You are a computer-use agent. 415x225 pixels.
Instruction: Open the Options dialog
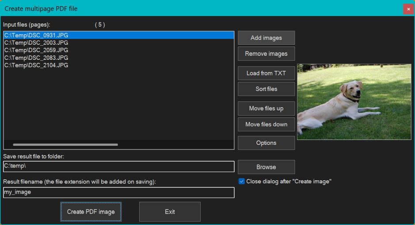click(x=266, y=143)
